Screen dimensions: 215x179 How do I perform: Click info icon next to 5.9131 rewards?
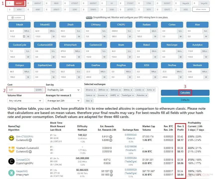click(x=111, y=137)
